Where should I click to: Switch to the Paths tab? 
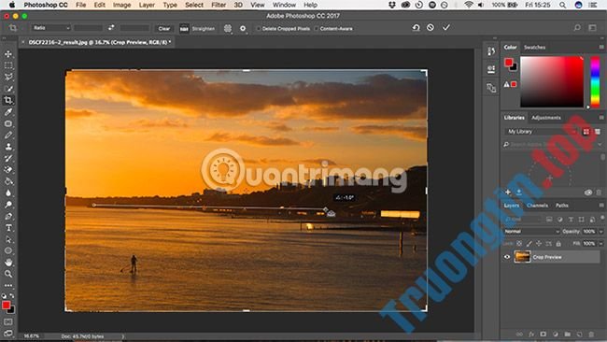[x=561, y=206]
